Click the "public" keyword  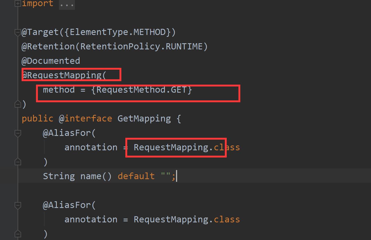[38, 119]
